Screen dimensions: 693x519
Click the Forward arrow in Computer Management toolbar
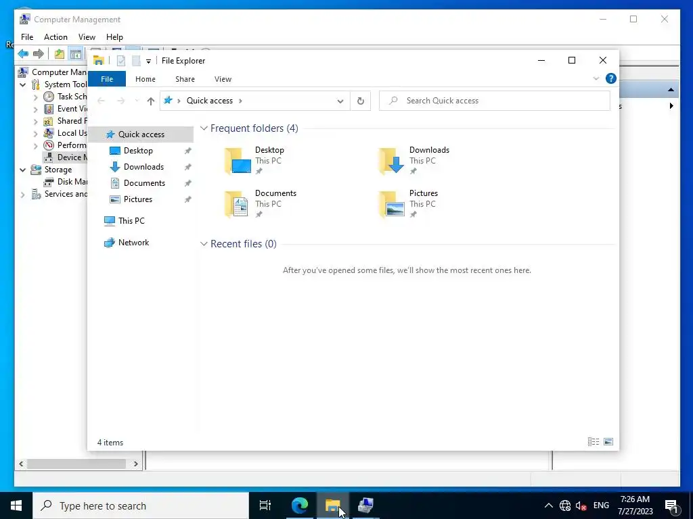pyautogui.click(x=39, y=54)
